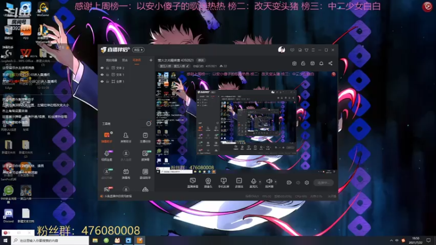Open Discord desktop shortcut

pyautogui.click(x=8, y=216)
